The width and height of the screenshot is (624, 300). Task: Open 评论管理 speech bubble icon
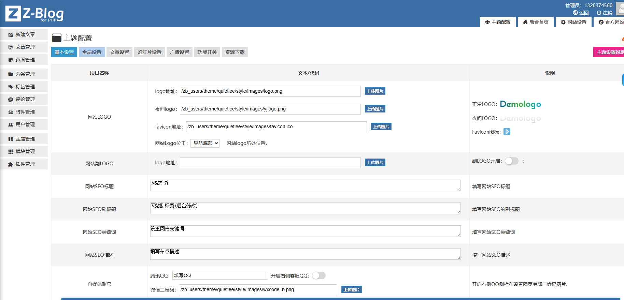pos(11,100)
